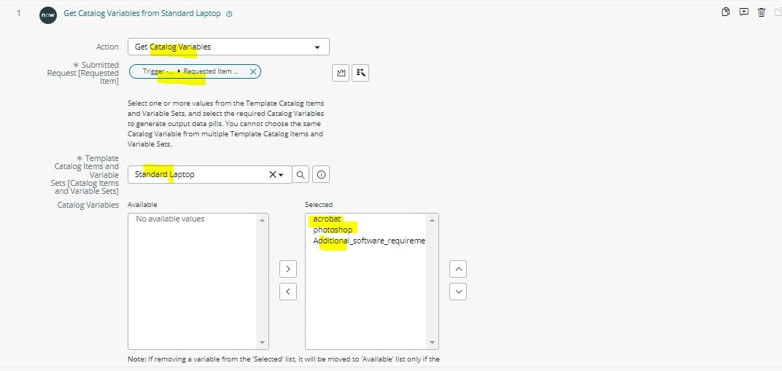Click 'No available values' in Available list
This screenshot has width=782, height=371.
point(170,219)
